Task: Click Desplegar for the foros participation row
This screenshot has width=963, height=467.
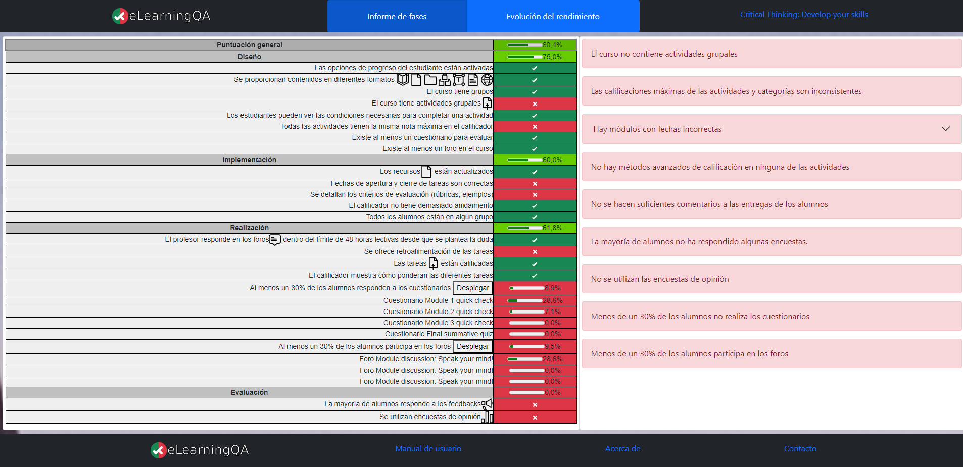Action: click(x=472, y=347)
